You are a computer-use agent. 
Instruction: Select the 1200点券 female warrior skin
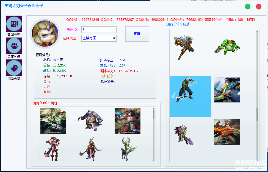pos(227,90)
